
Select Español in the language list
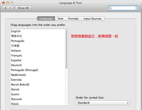pyautogui.click(x=38, y=60)
